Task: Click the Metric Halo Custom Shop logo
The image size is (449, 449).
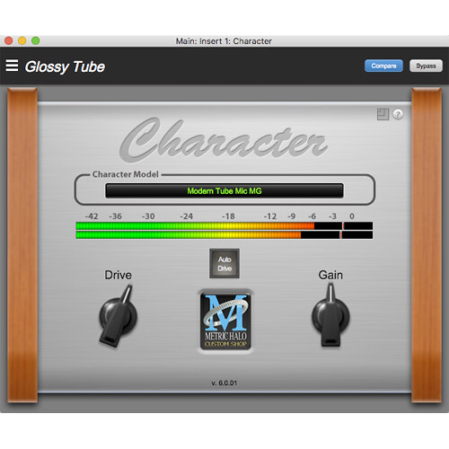Action: [225, 321]
